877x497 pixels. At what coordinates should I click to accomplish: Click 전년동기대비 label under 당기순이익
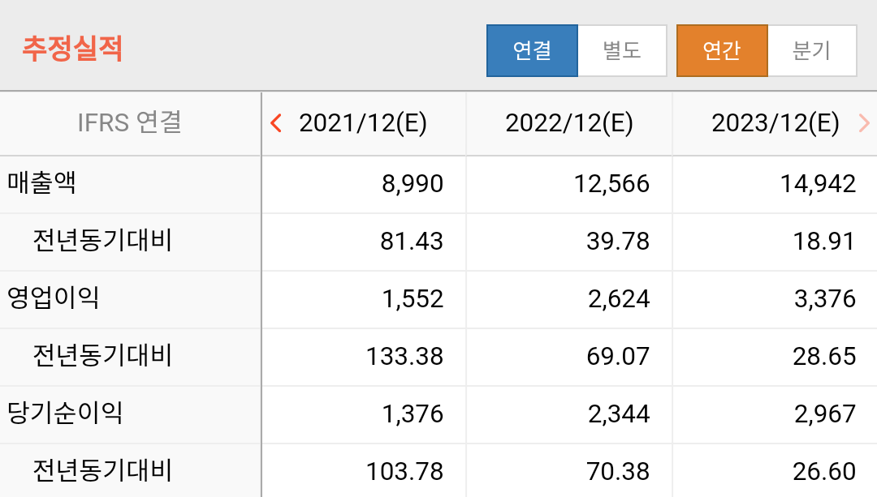coord(102,470)
